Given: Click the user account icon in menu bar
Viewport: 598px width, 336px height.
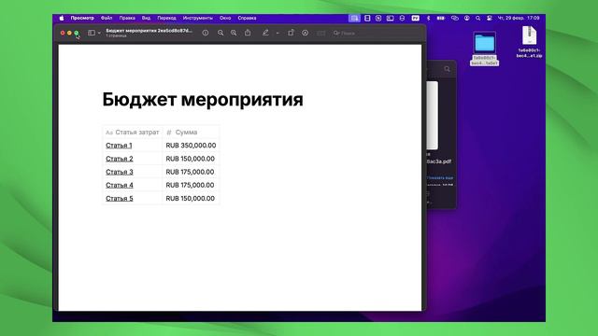Looking at the screenshot, I should [x=467, y=18].
